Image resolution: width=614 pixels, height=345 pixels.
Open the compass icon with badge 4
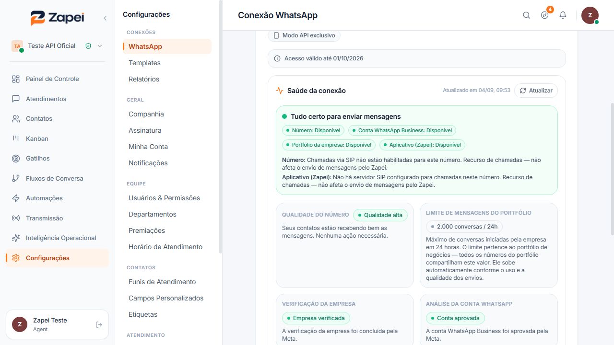544,15
